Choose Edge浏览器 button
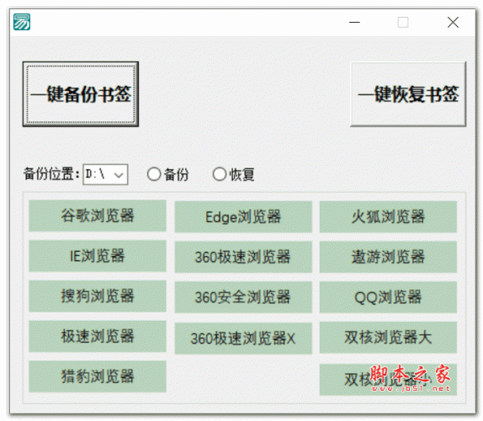The height and width of the screenshot is (421, 483). 243,216
